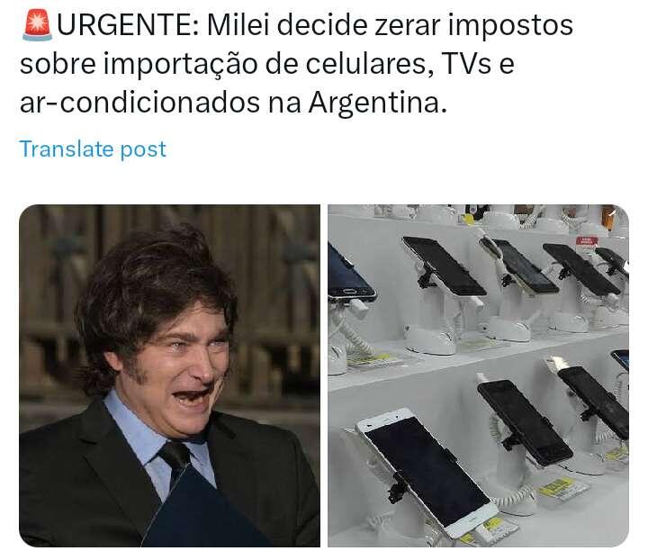Click the word Argentina in the post text

click(378, 103)
